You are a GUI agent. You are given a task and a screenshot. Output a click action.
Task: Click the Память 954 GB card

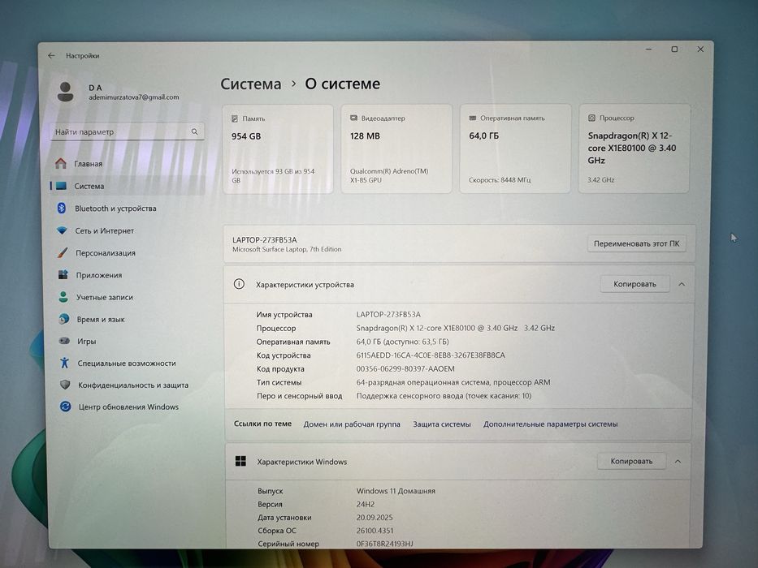[x=278, y=148]
